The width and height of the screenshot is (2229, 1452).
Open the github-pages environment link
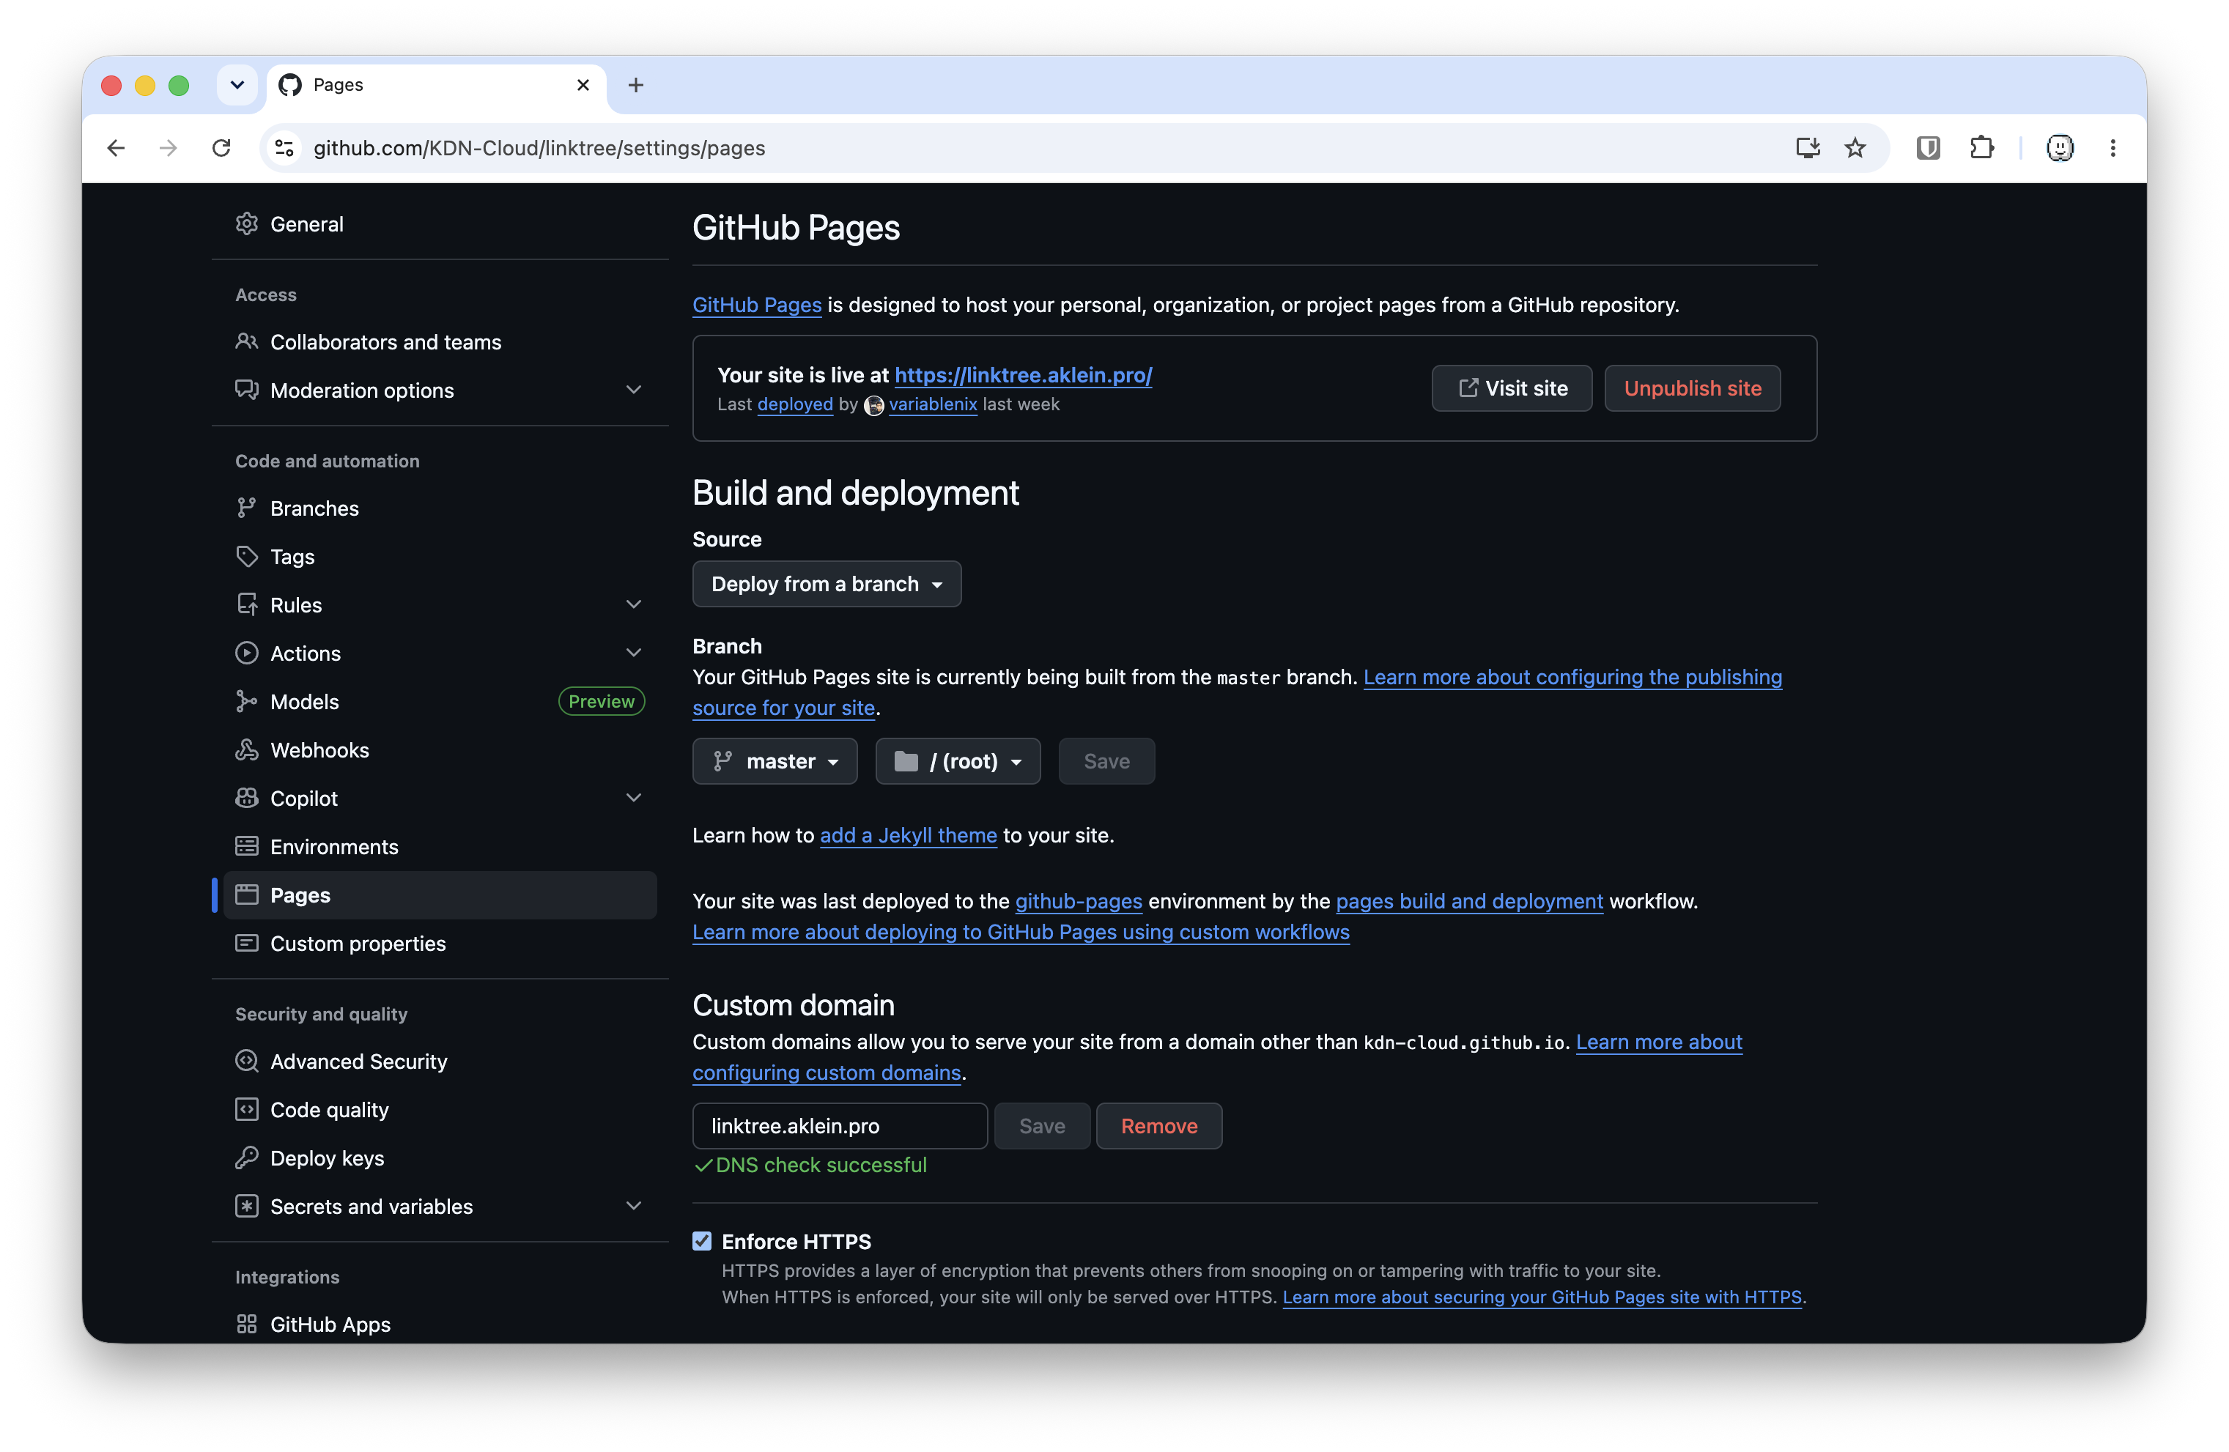(1078, 900)
